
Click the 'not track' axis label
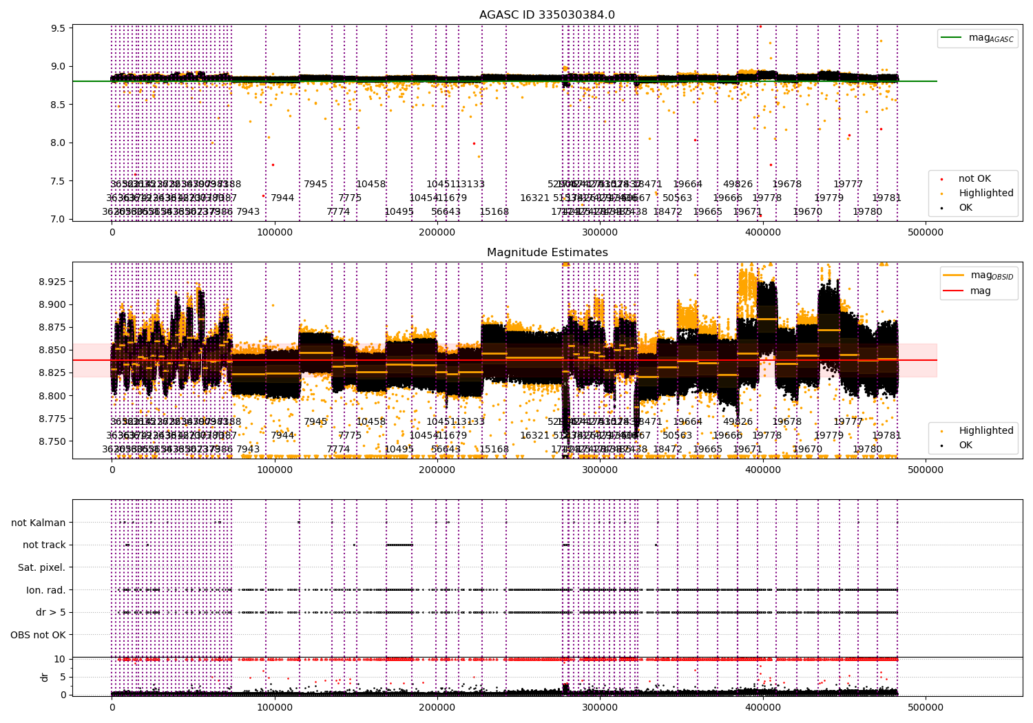pyautogui.click(x=44, y=545)
